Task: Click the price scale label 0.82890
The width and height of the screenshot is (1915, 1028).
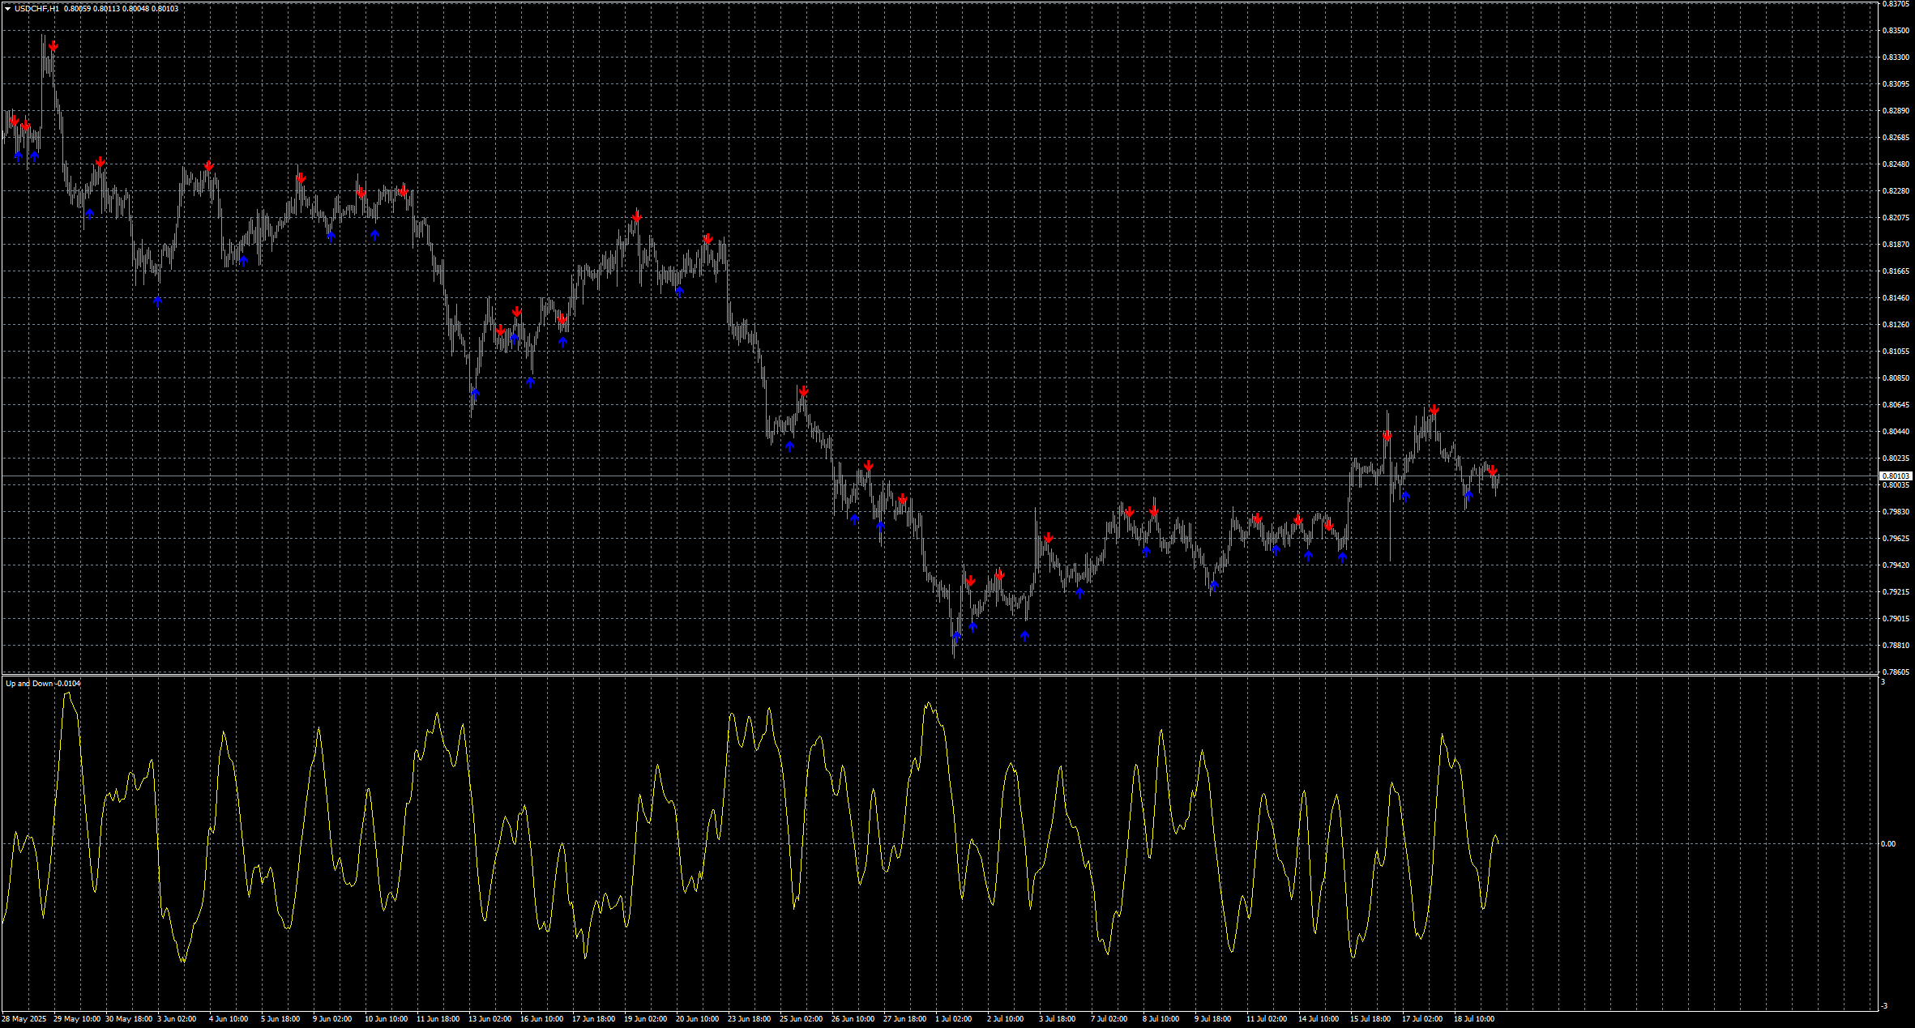Action: (1894, 111)
